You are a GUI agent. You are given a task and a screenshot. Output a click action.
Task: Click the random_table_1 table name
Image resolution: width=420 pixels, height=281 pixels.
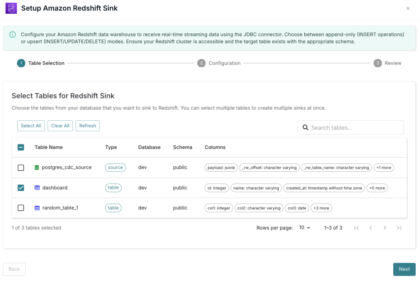[60, 208]
